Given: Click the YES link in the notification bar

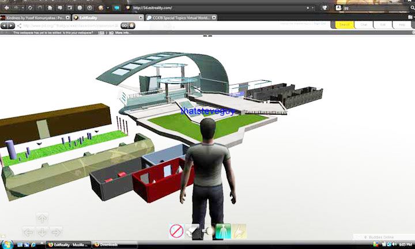Looking at the screenshot, I should [101, 32].
